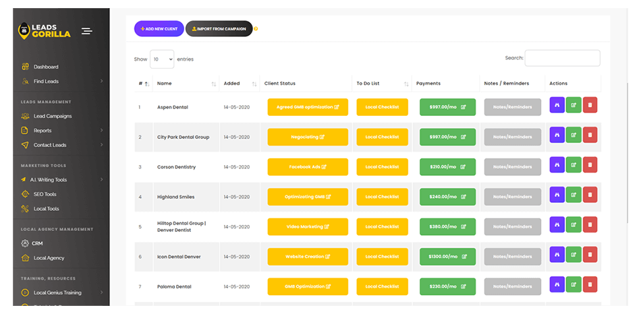Delete Icon Dental Denver trash icon

coord(590,255)
